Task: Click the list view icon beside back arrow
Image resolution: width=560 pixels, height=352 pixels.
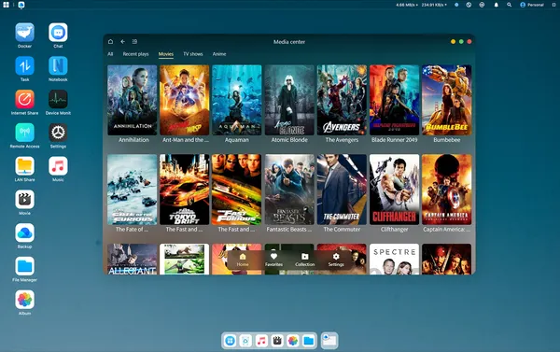Action: [134, 41]
